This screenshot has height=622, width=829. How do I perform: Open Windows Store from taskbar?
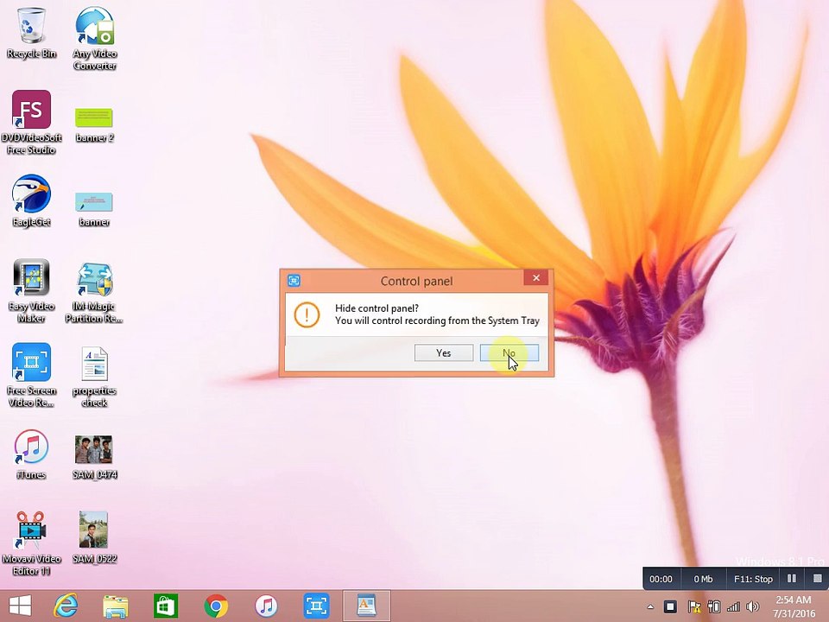166,606
